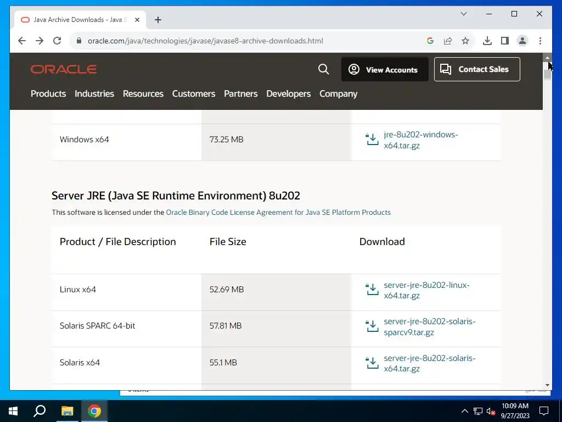
Task: Select Solaris SPARC 64-bit row label
Action: [x=98, y=326]
